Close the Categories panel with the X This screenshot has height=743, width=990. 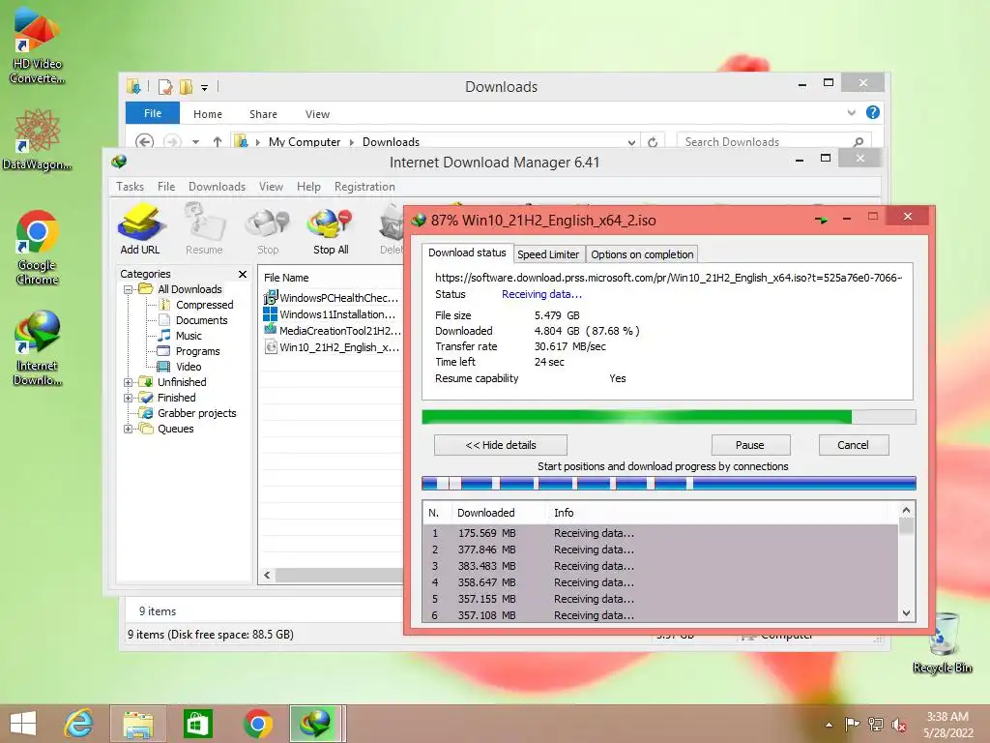pyautogui.click(x=243, y=274)
